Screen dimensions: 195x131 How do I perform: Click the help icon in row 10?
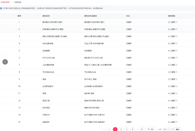click(177, 86)
